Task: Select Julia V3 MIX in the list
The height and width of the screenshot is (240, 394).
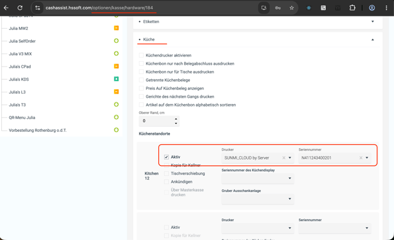Action: tap(21, 54)
